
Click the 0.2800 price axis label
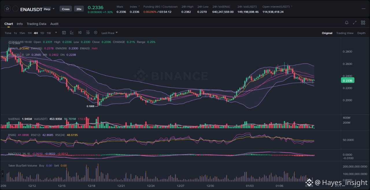click(x=347, y=52)
